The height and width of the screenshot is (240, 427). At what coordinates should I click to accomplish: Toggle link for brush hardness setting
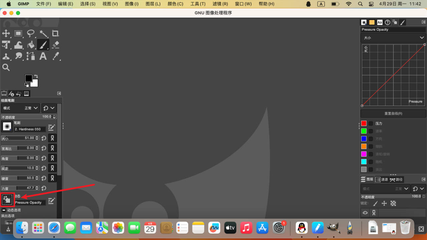coord(52,178)
